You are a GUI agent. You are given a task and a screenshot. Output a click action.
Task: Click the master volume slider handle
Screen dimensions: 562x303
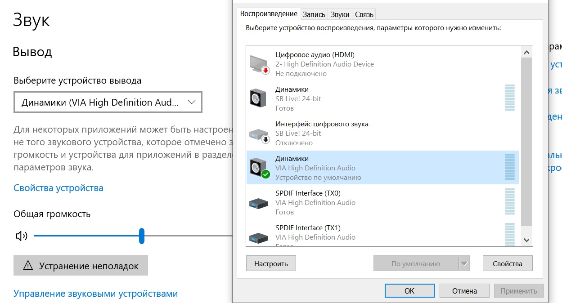pos(142,236)
